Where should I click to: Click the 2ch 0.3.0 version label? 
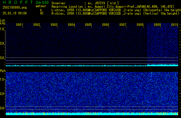[x=42, y=3]
